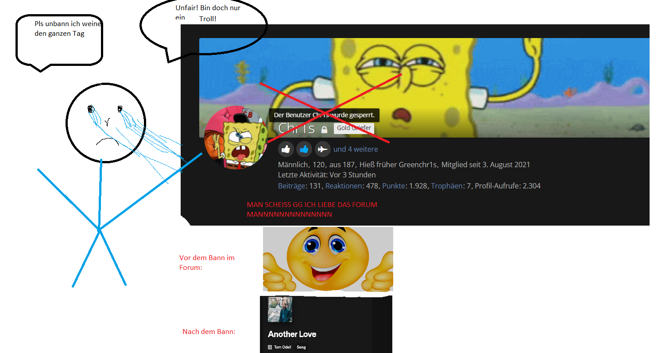The width and height of the screenshot is (658, 353).
Task: Click the smiling thumbs-up emoji image
Action: [x=328, y=259]
